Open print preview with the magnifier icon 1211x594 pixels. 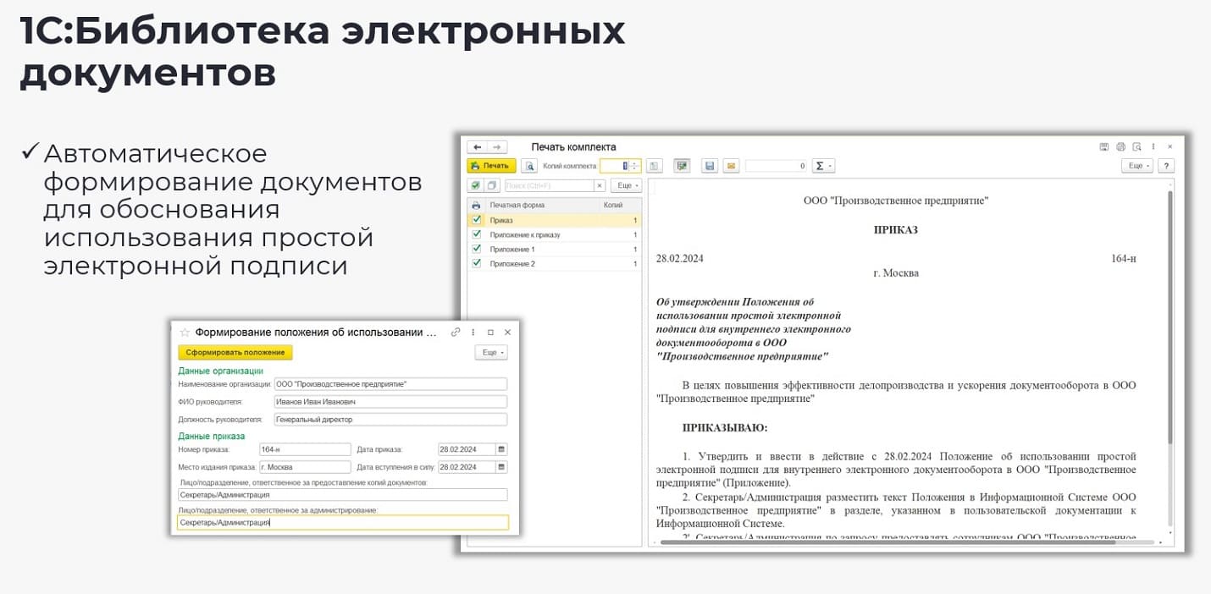tap(529, 166)
